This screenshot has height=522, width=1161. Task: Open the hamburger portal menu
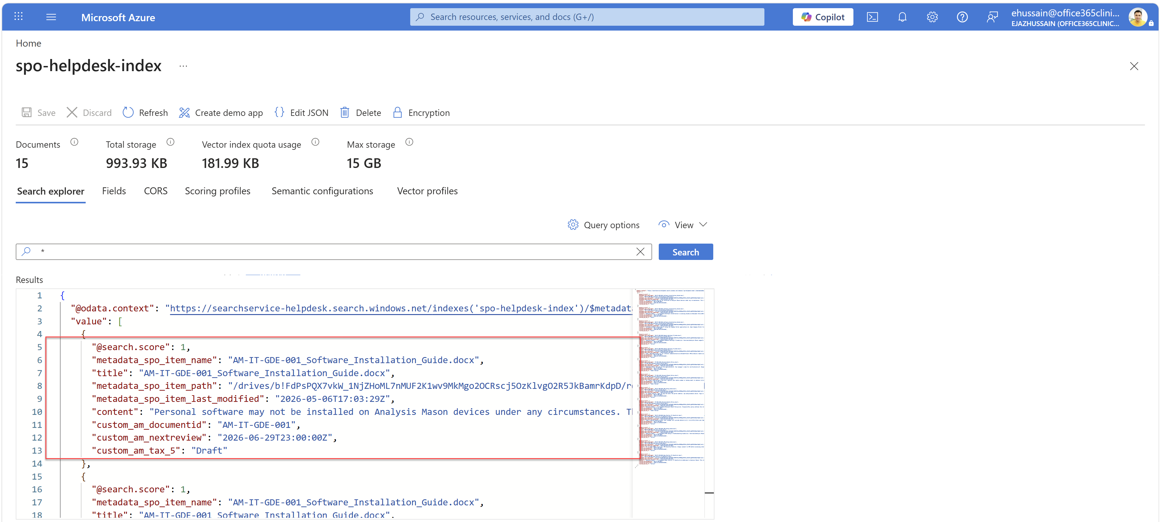click(x=51, y=17)
